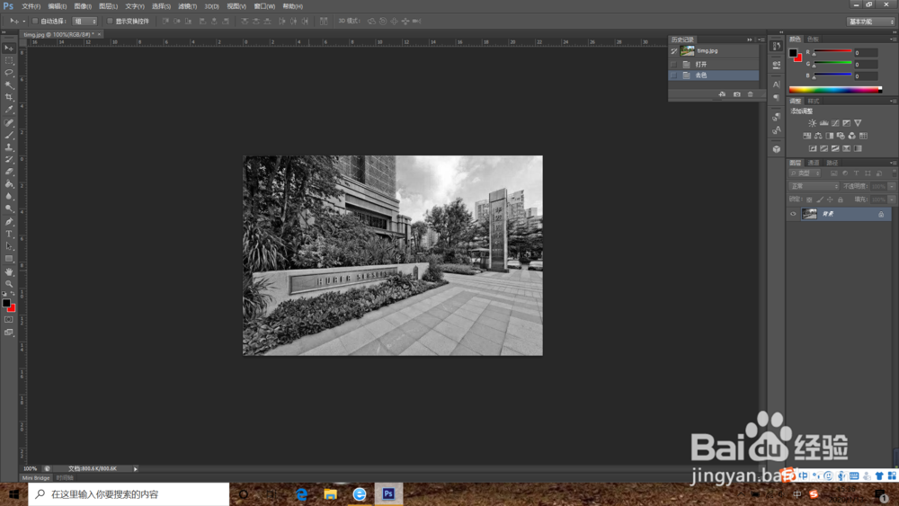The width and height of the screenshot is (899, 506).
Task: Open the 文件 menu
Action: tap(31, 6)
